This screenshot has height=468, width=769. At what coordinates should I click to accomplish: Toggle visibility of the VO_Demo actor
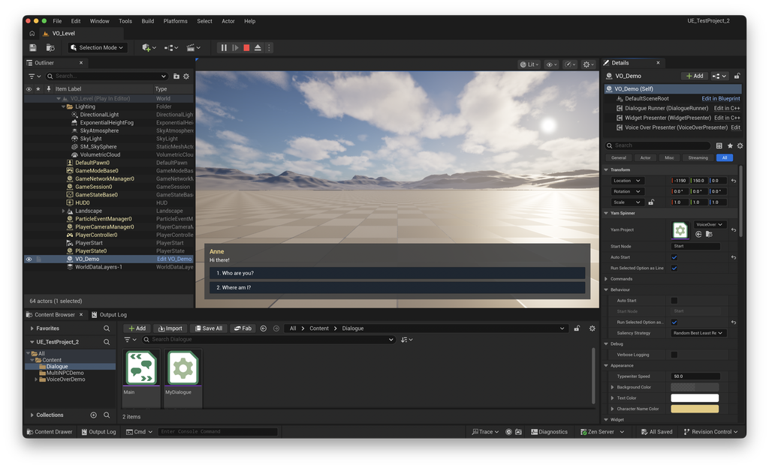pos(29,259)
